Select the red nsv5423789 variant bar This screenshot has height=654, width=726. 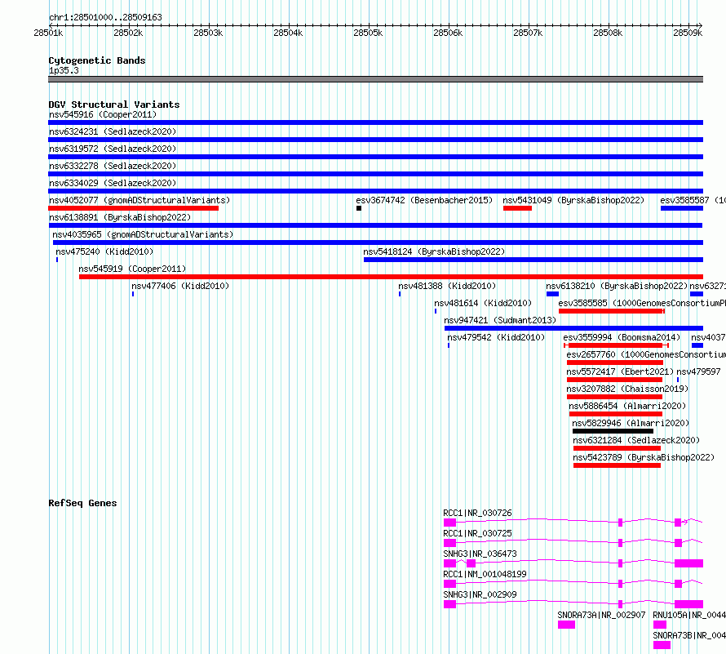618,466
